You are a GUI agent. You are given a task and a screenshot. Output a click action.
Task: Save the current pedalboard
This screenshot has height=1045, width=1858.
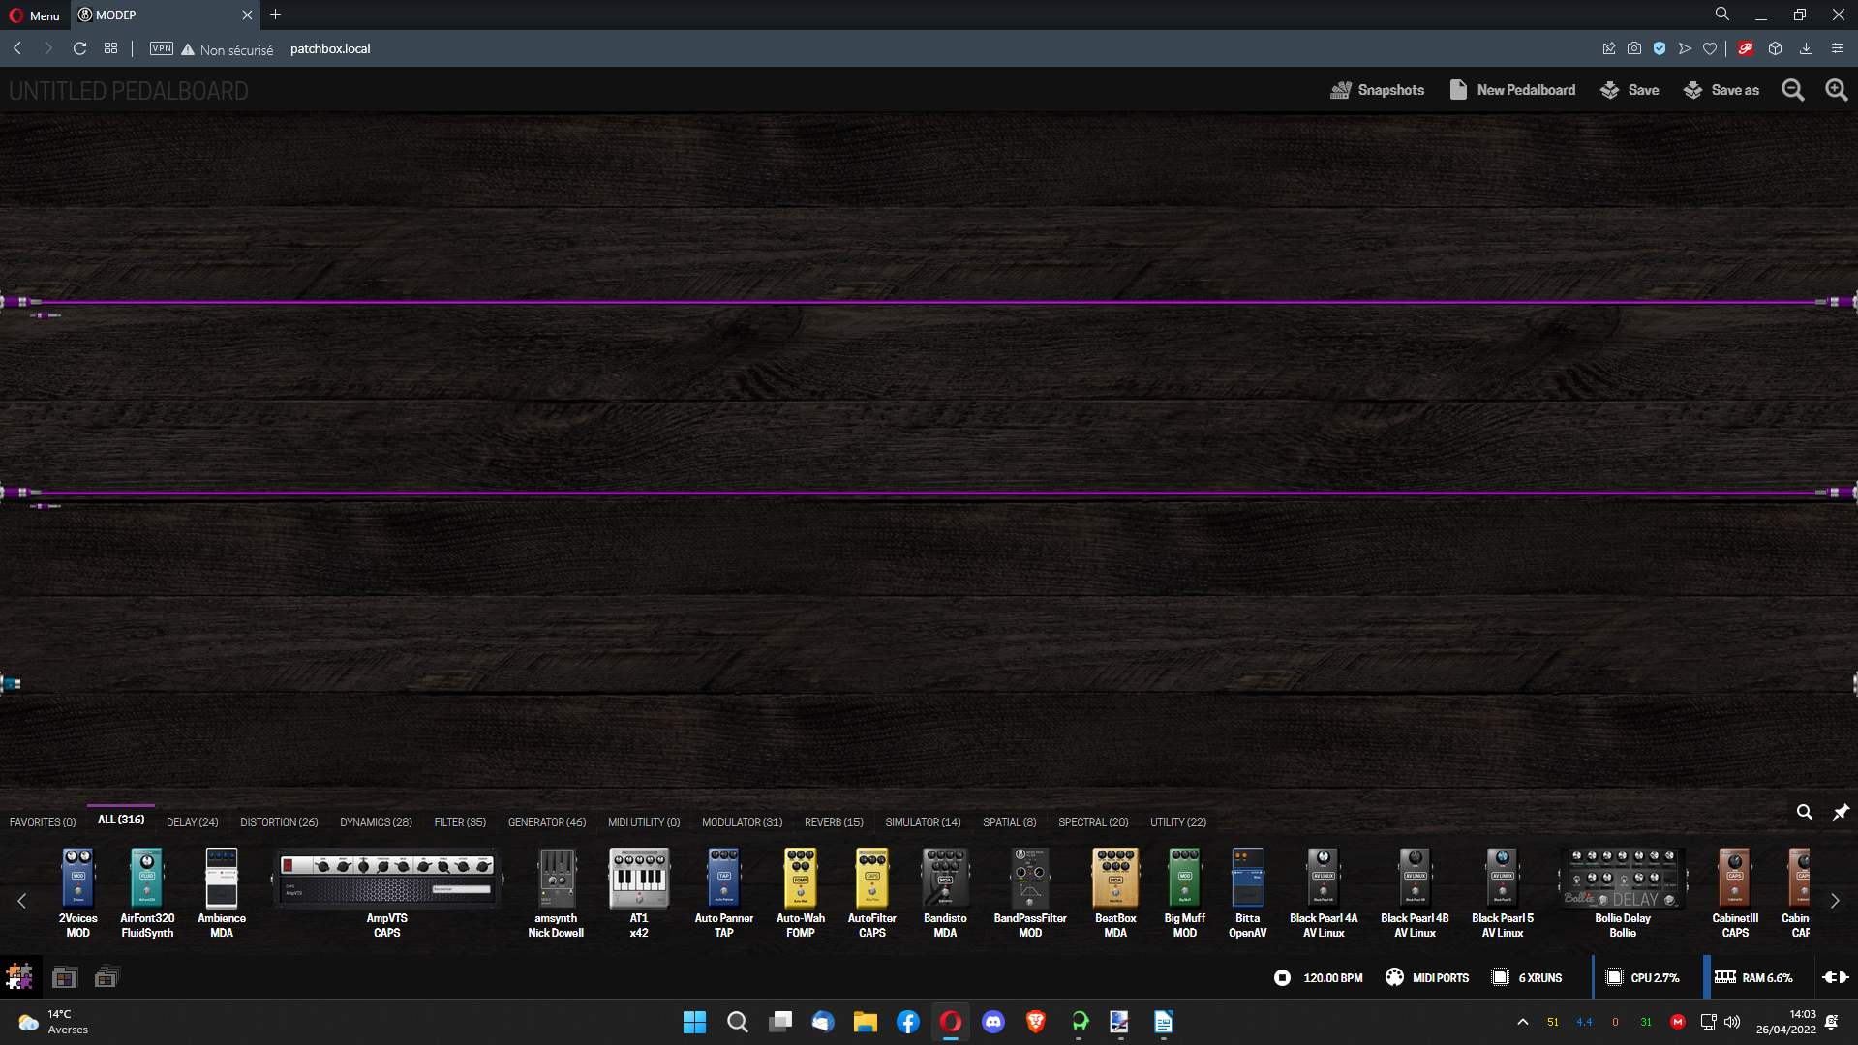(1630, 90)
